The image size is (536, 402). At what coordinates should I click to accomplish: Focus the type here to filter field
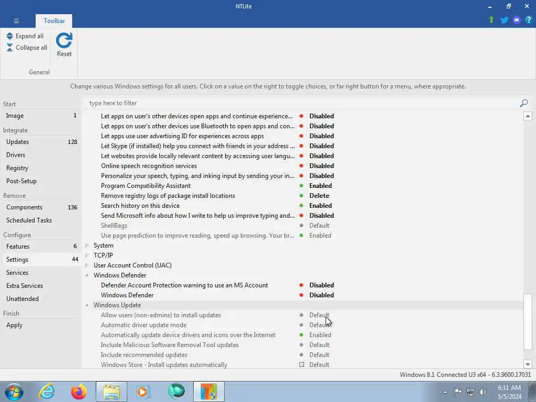[x=303, y=103]
